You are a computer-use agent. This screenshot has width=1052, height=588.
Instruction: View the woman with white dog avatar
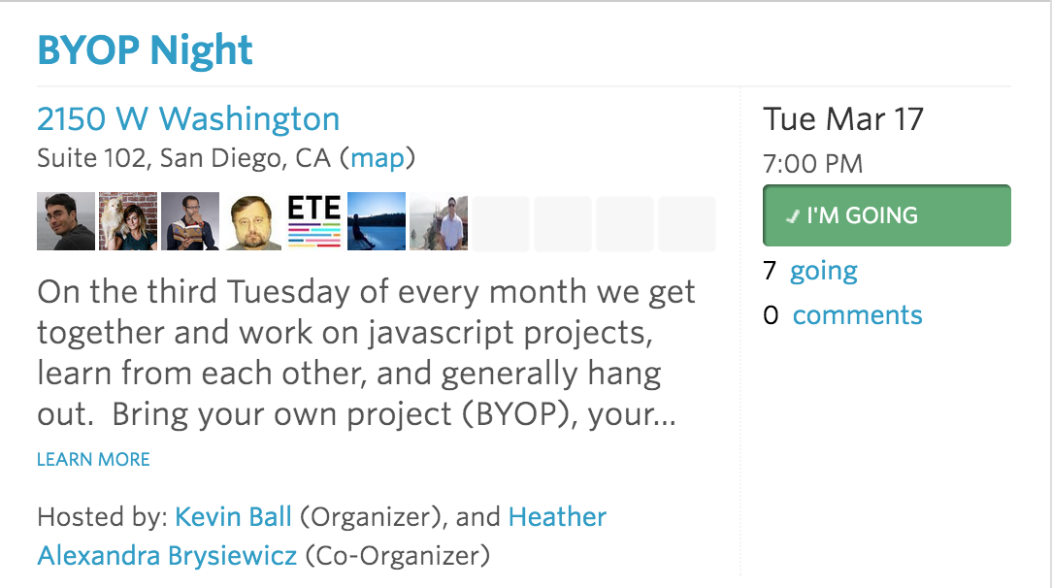click(128, 221)
